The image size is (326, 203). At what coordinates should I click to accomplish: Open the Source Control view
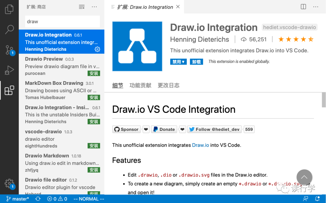tap(10, 50)
